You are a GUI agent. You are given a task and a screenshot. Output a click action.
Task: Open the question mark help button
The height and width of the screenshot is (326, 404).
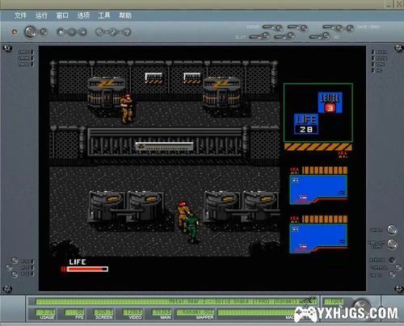click(x=127, y=32)
